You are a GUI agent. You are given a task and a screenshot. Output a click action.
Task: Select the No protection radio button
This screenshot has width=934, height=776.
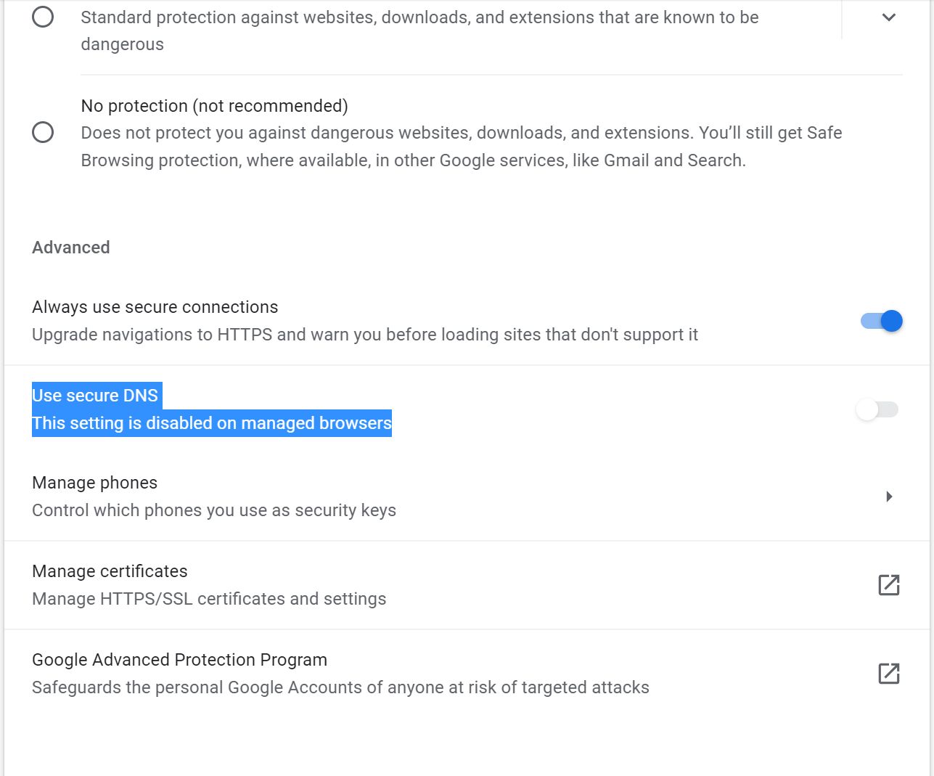point(43,132)
